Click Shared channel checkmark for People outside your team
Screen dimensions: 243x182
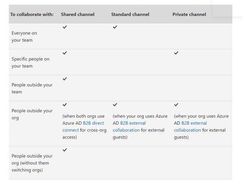click(65, 79)
